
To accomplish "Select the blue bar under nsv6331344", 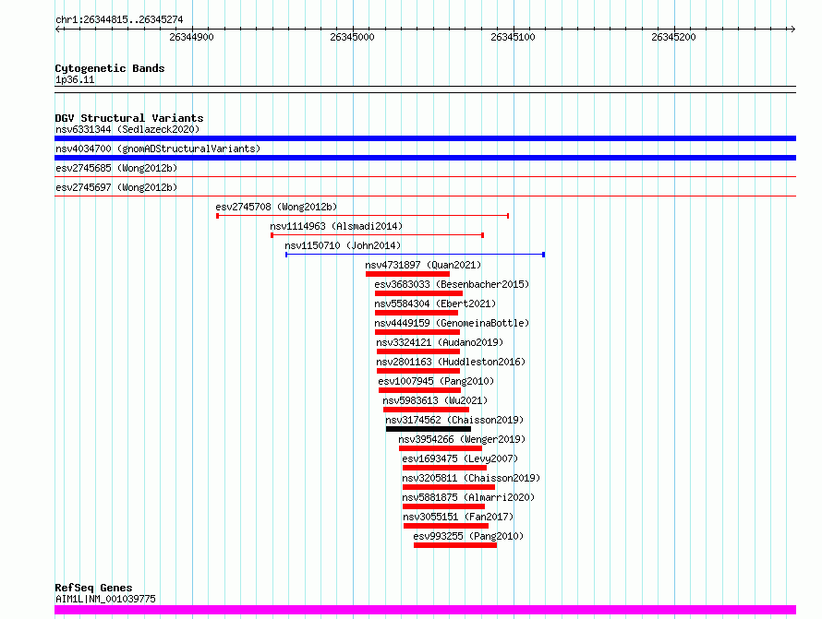I will [x=425, y=138].
